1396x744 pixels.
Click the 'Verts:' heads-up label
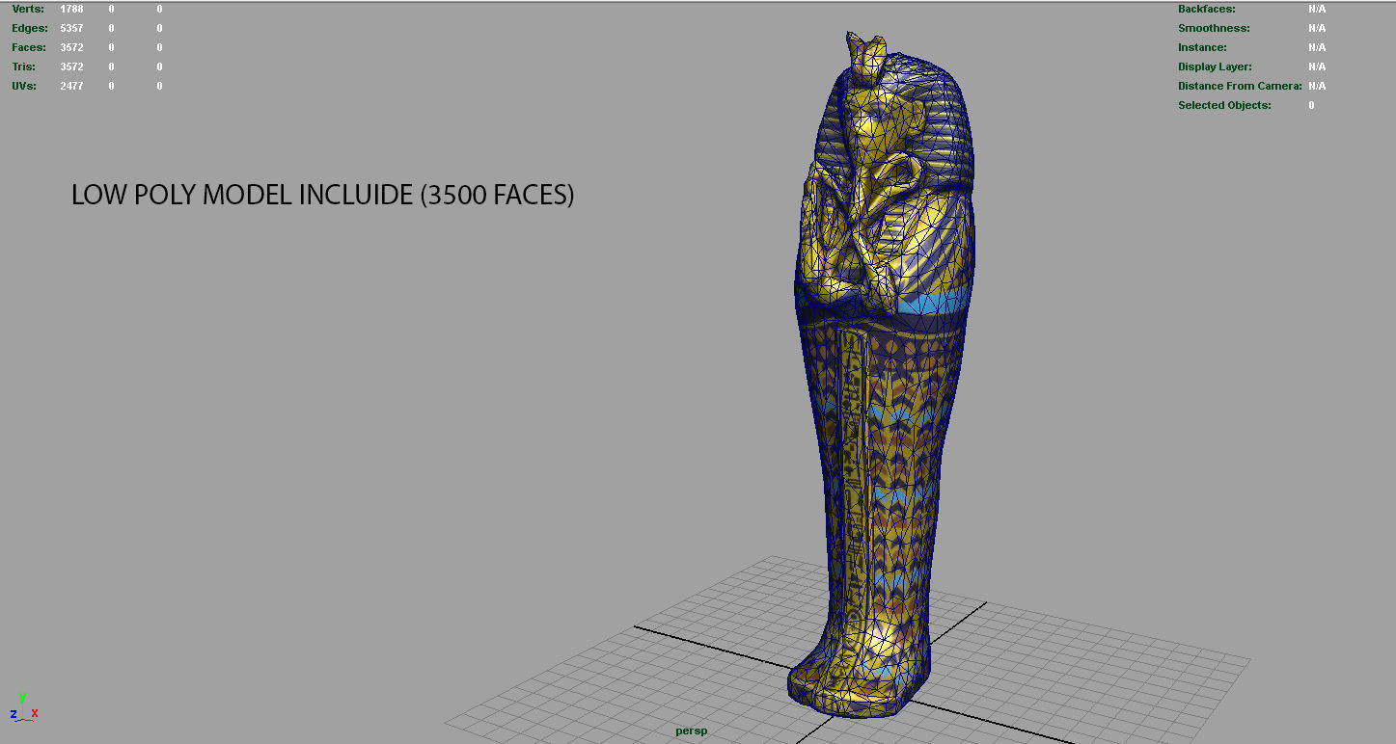(28, 9)
